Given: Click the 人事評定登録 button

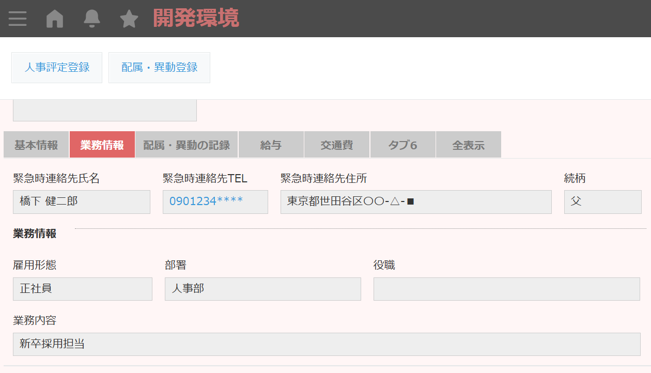Looking at the screenshot, I should (x=57, y=68).
